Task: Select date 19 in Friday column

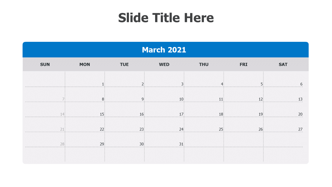Action: point(261,114)
